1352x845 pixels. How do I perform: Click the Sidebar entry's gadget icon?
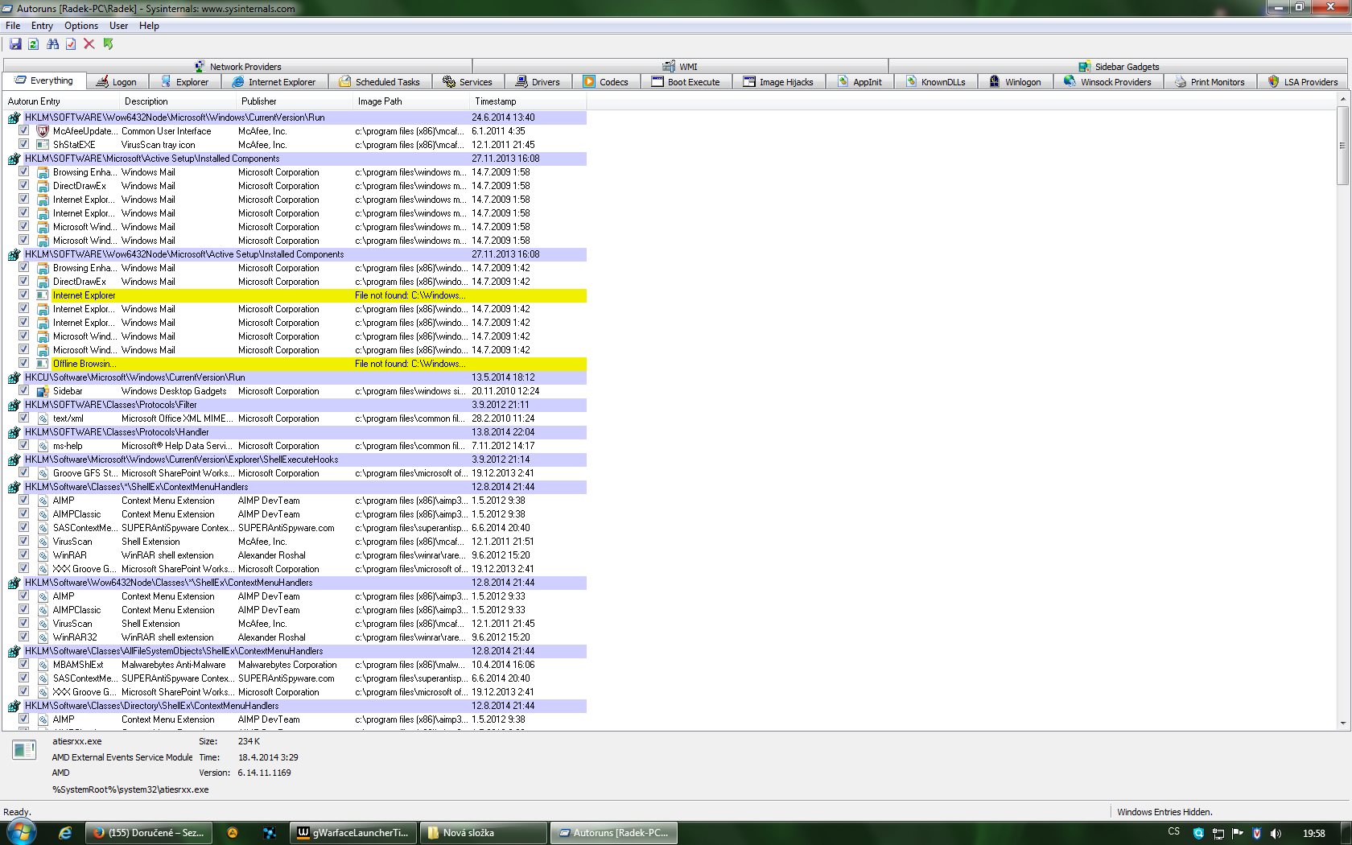point(43,391)
